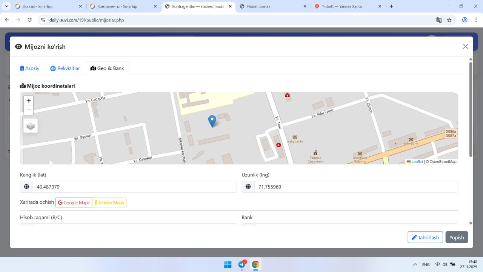The image size is (483, 272).
Task: Zoom in on the map
Action: click(29, 100)
